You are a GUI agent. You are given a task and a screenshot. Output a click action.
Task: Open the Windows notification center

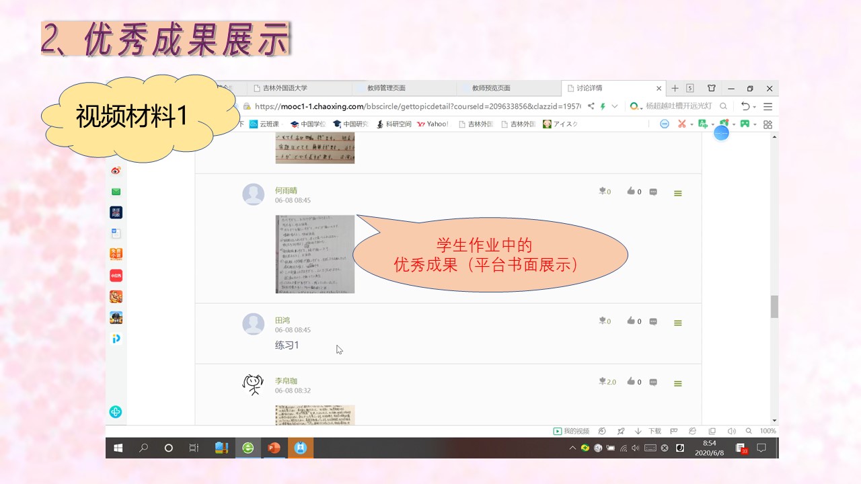click(x=761, y=448)
